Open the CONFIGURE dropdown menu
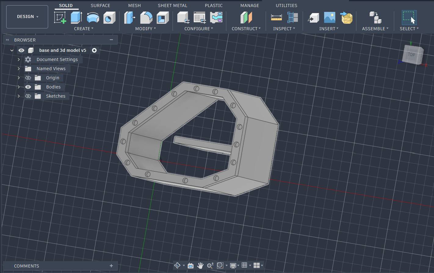The image size is (434, 273). click(199, 29)
